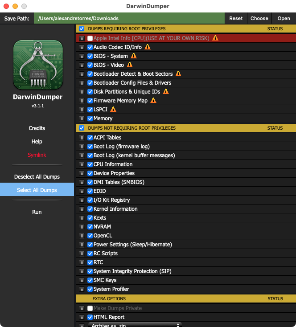The height and width of the screenshot is (327, 296).
Task: Click Open to view save folder
Action: coord(284,18)
